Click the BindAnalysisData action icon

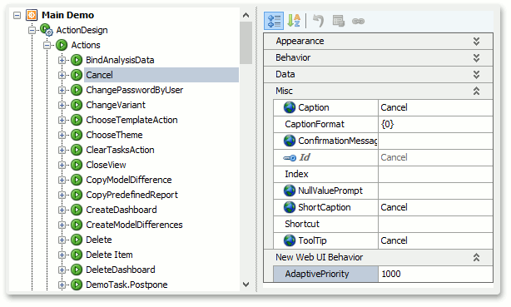(x=77, y=60)
